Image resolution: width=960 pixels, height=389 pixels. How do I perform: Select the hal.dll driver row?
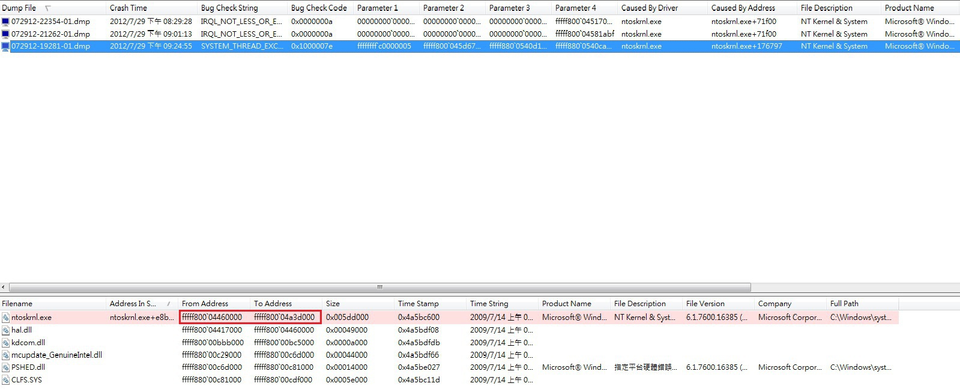(x=449, y=330)
